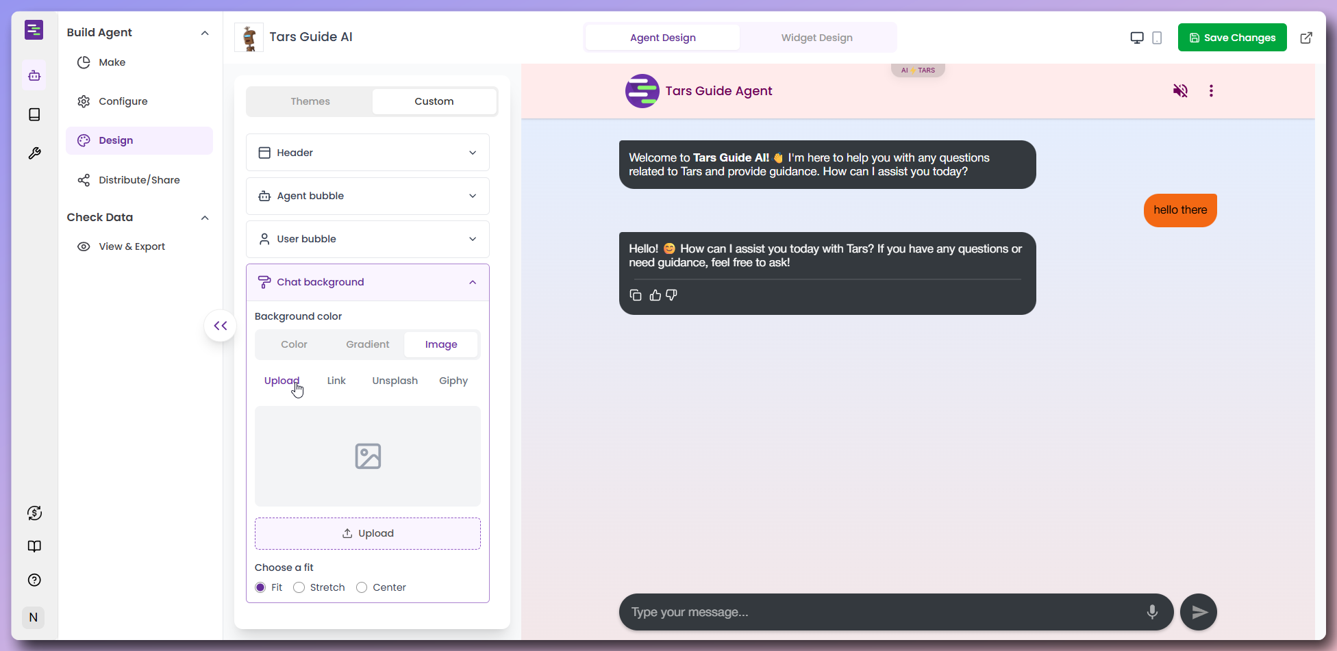The image size is (1337, 651).
Task: Click the Save Changes button
Action: [x=1232, y=37]
